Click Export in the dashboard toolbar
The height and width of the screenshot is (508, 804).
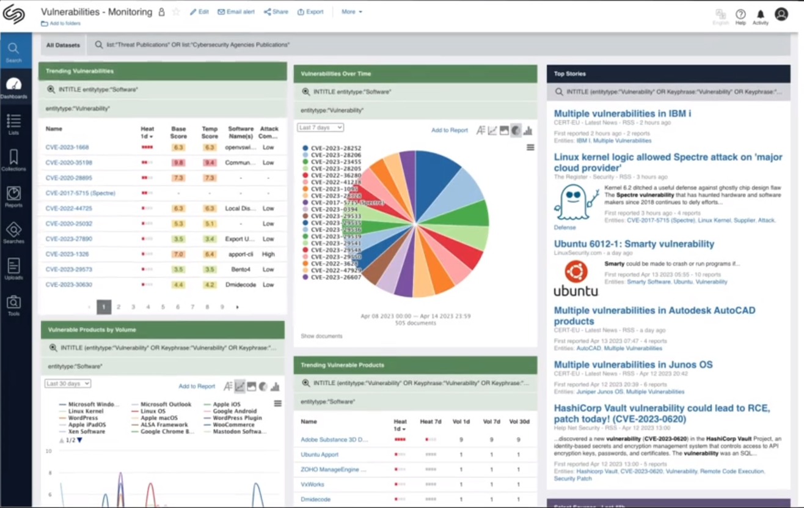(x=310, y=12)
